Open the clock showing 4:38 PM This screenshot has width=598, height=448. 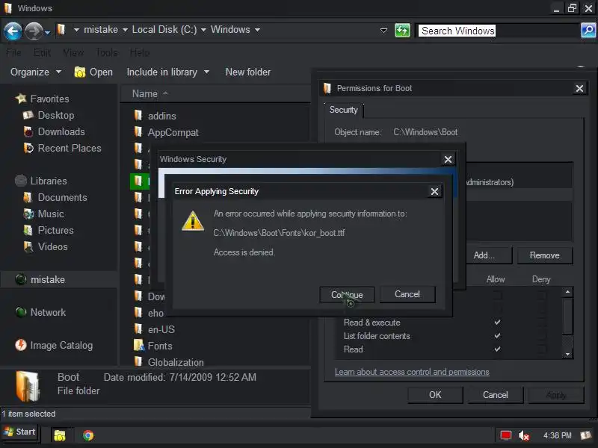pos(557,435)
